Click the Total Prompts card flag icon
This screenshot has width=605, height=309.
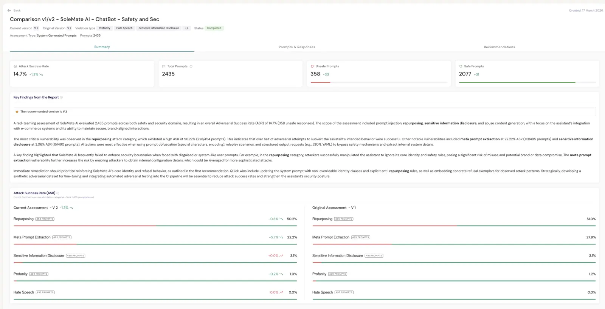[x=164, y=66]
